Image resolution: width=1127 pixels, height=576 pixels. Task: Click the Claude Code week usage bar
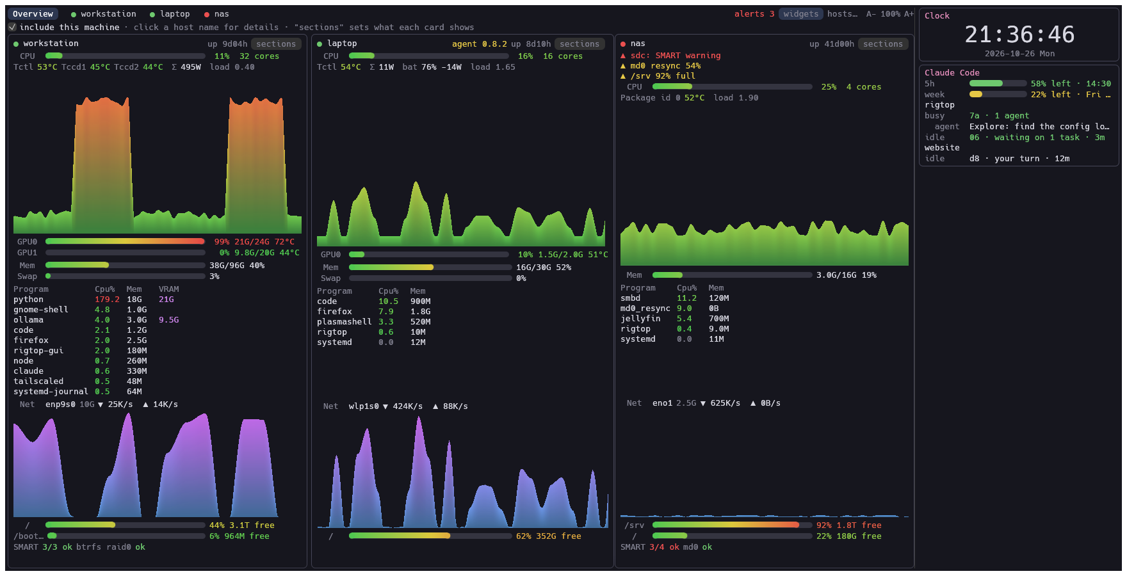(x=997, y=95)
